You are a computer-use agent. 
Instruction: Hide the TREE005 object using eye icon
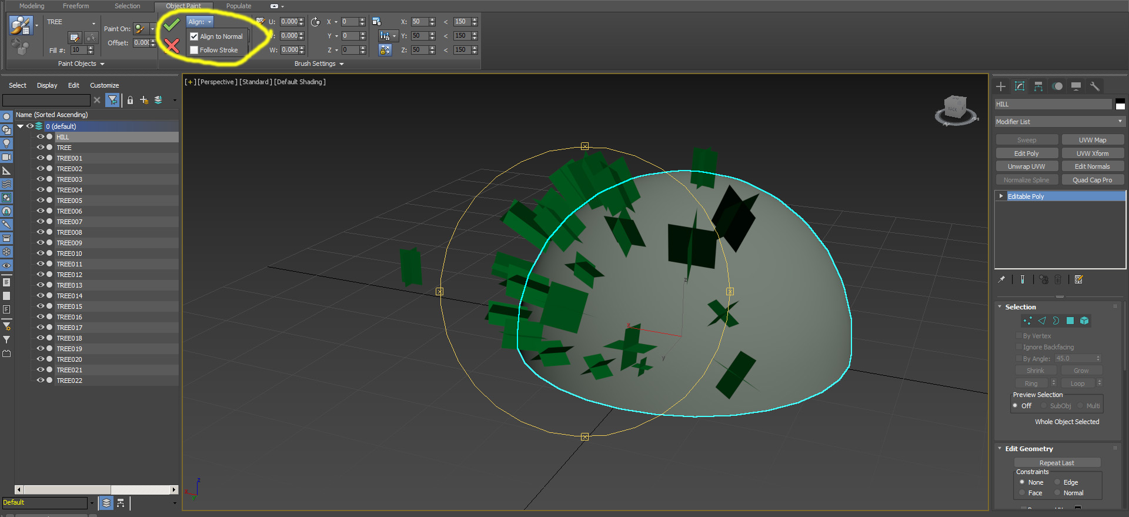[x=41, y=201]
